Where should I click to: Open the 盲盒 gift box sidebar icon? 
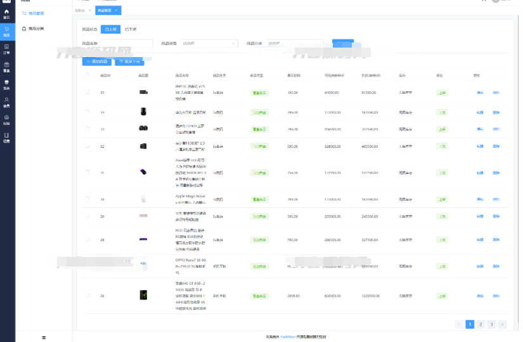[x=7, y=66]
